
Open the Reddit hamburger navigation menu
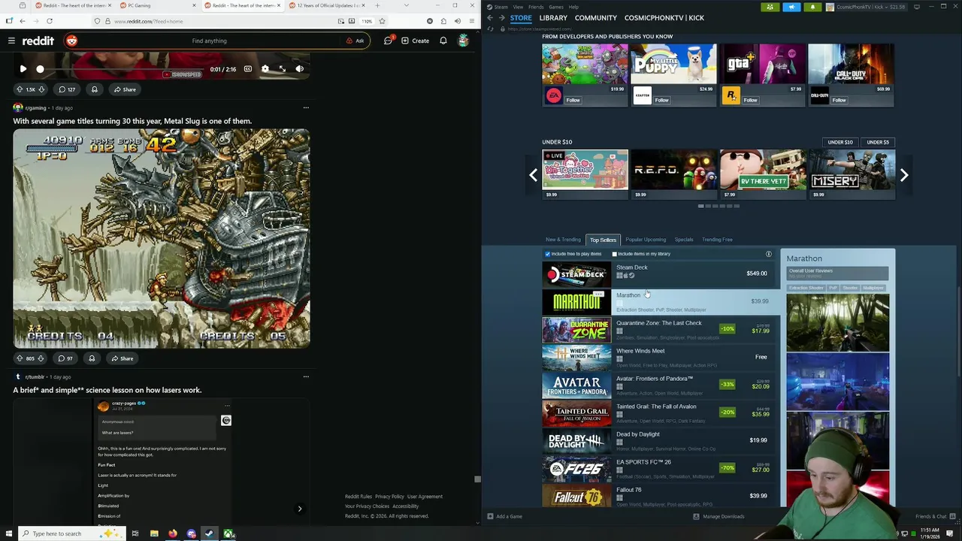coord(11,41)
